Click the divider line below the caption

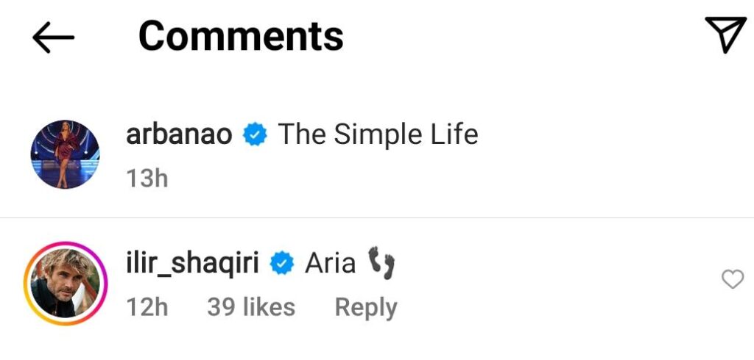coord(377,217)
